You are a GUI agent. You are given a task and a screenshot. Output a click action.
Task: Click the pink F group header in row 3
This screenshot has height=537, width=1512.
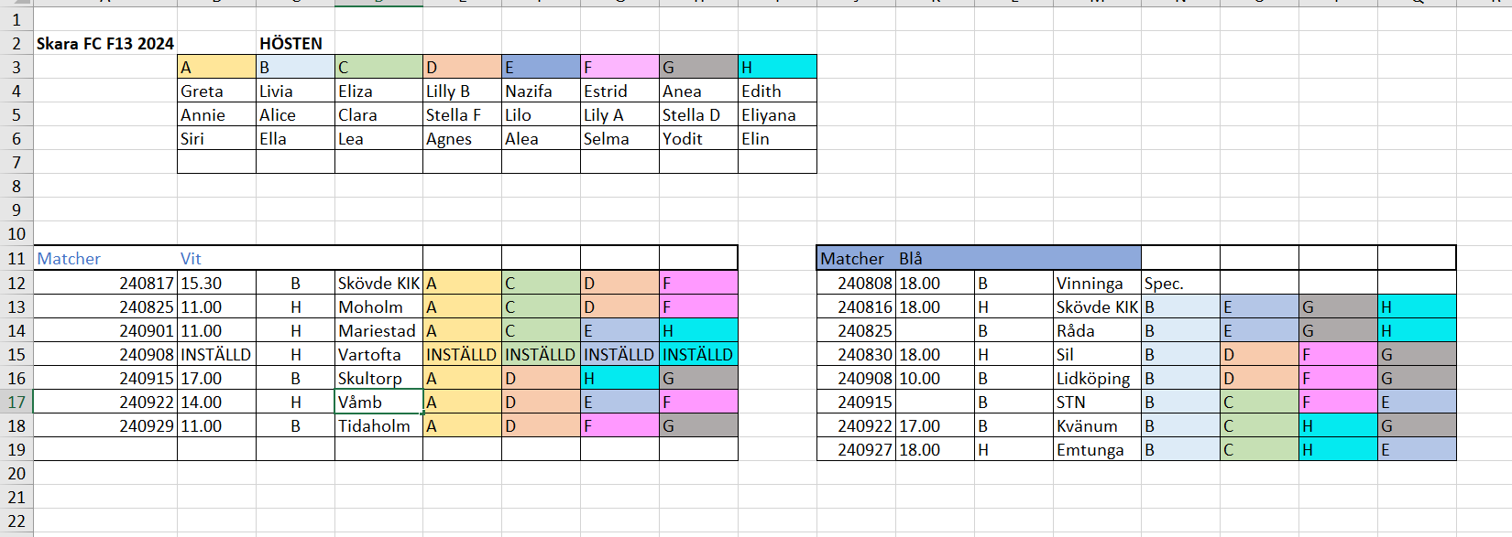tap(619, 68)
